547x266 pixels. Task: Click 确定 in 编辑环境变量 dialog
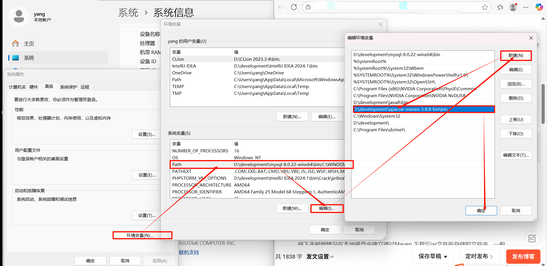481,211
